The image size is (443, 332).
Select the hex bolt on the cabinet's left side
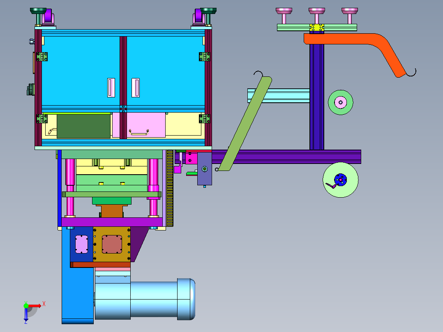pyautogui.click(x=32, y=41)
